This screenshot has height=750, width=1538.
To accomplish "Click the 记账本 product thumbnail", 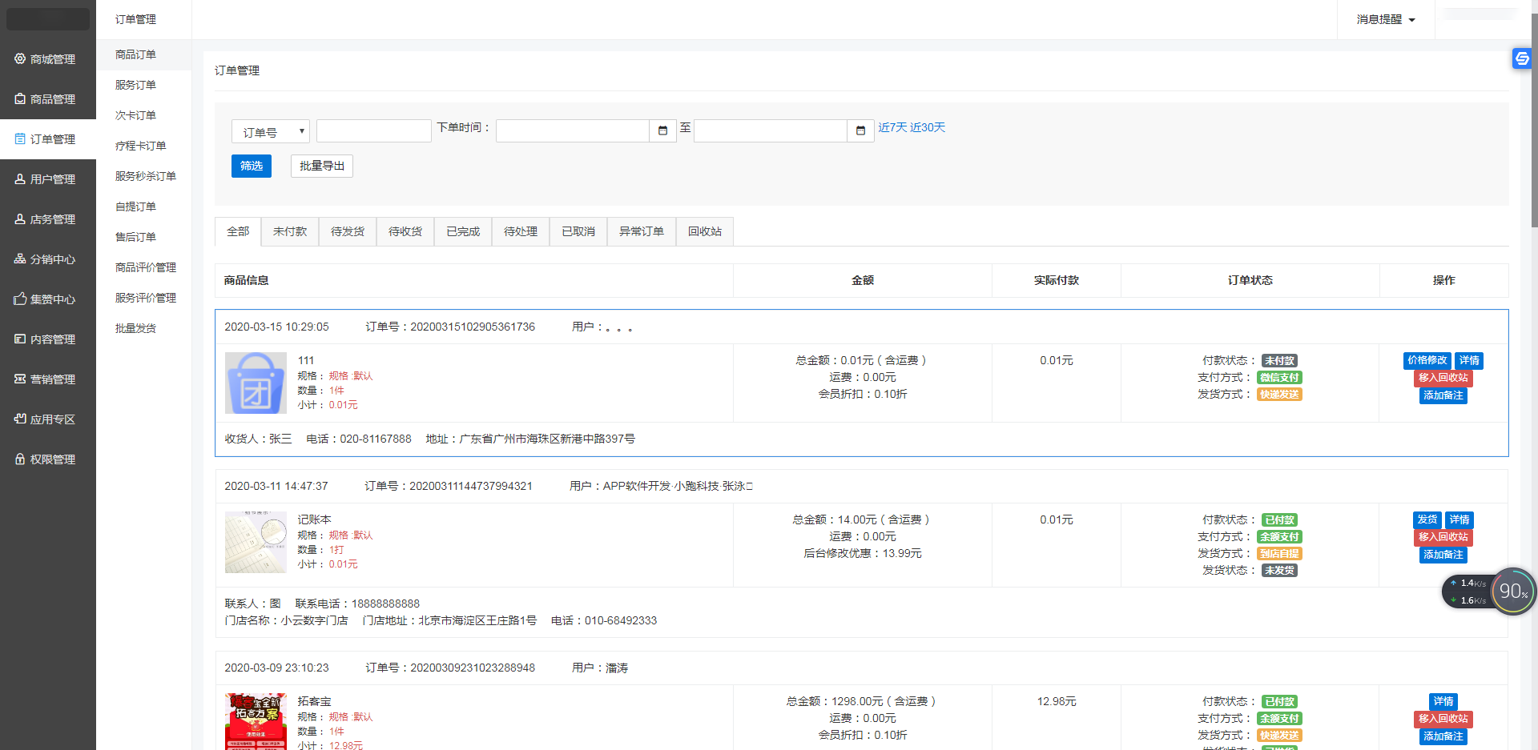I will coord(256,542).
